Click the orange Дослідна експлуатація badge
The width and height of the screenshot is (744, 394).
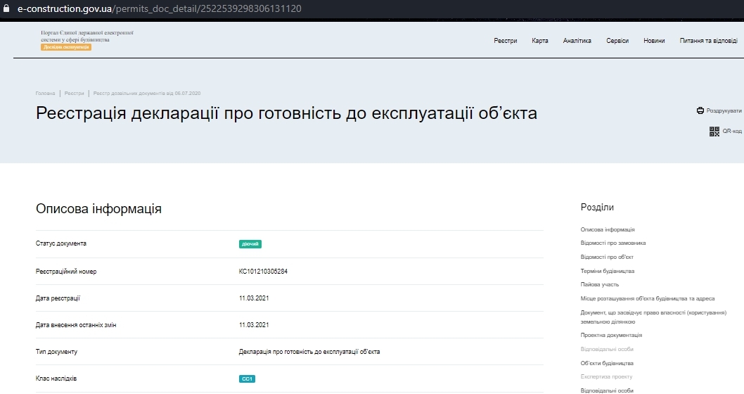click(66, 47)
